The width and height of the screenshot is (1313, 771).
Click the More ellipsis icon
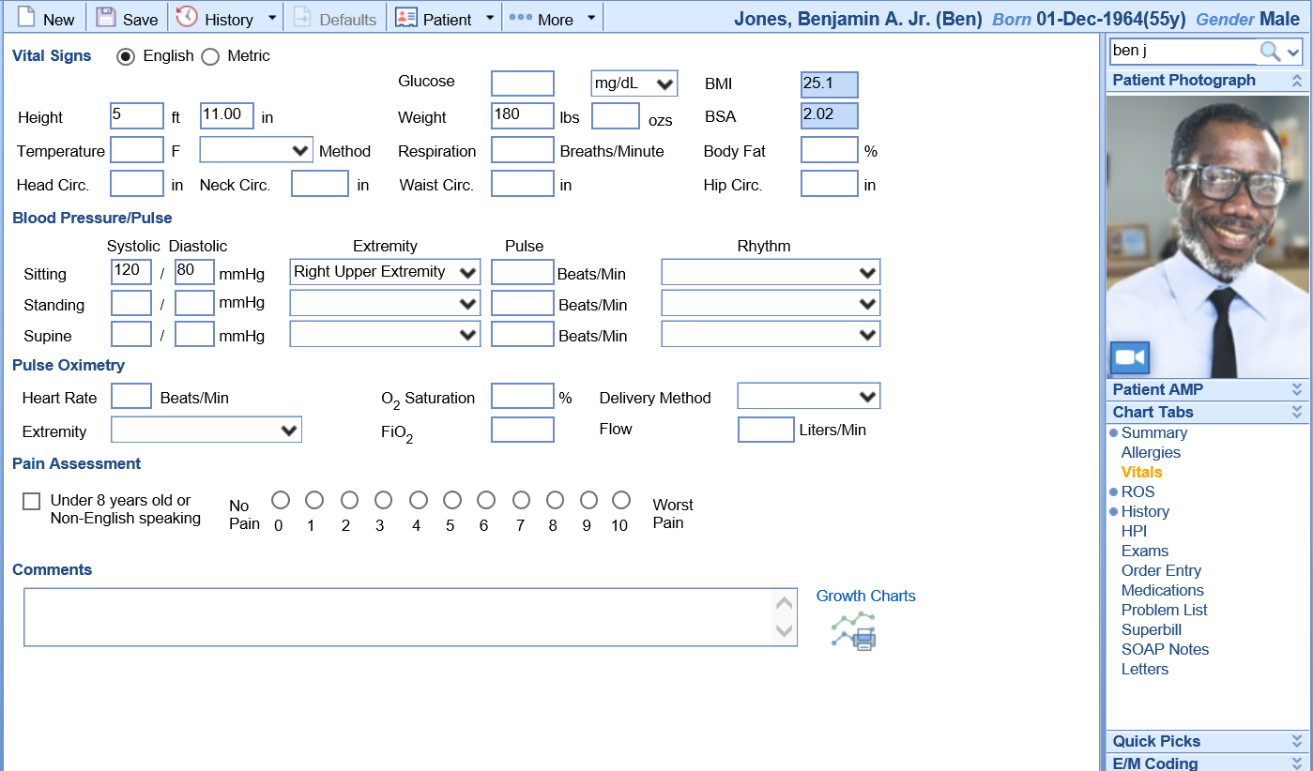(x=520, y=17)
